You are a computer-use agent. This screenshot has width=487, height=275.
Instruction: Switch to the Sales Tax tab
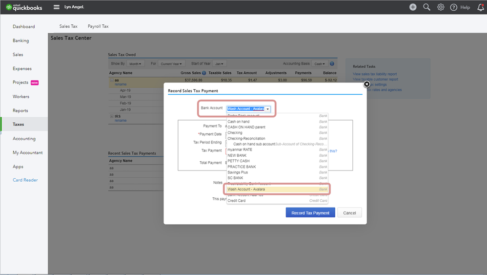point(68,26)
